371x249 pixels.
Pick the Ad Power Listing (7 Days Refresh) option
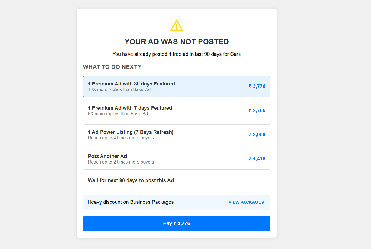[131, 132]
